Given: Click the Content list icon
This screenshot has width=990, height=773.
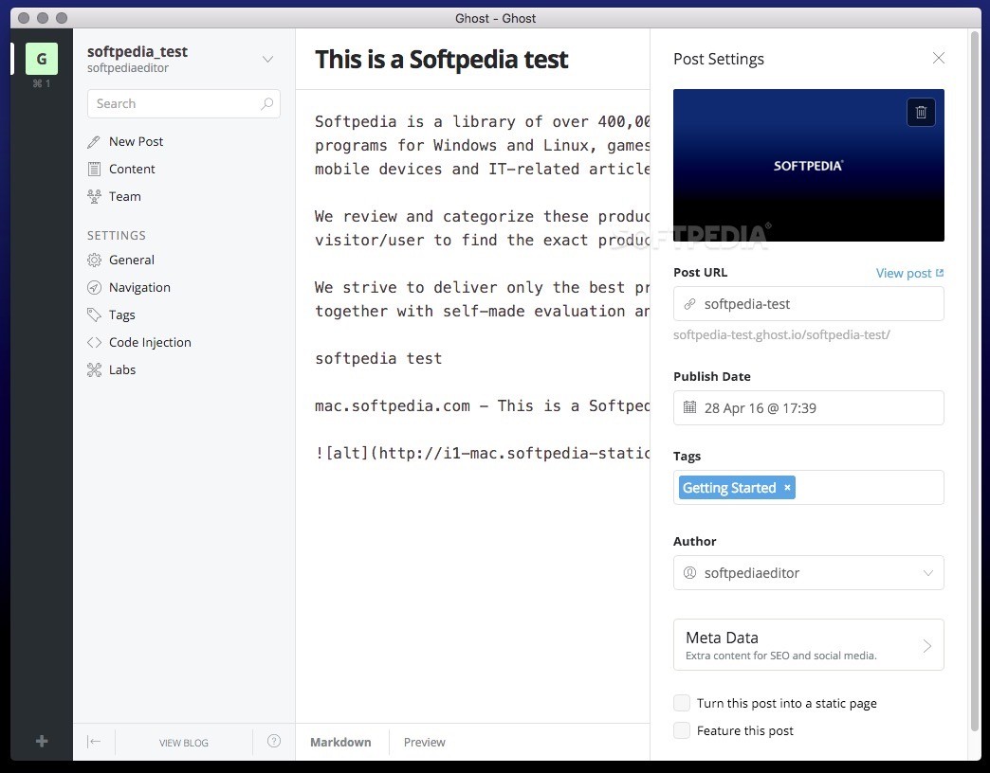Looking at the screenshot, I should tap(94, 169).
